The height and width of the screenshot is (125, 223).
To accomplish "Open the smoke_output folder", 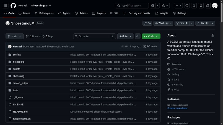I will 21,83.
